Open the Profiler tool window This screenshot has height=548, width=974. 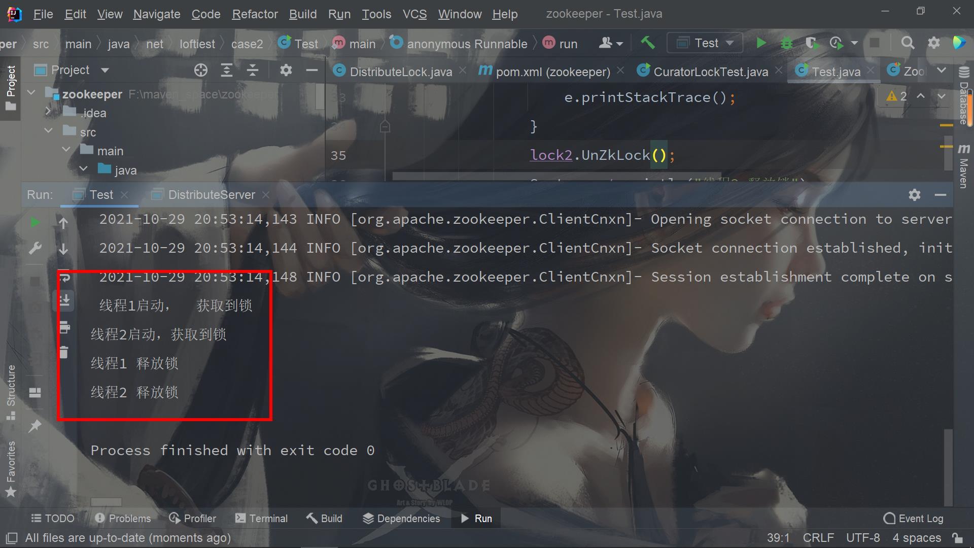192,519
